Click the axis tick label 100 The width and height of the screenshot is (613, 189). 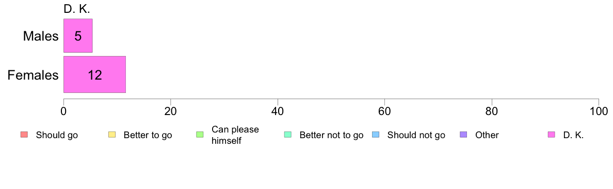click(599, 111)
